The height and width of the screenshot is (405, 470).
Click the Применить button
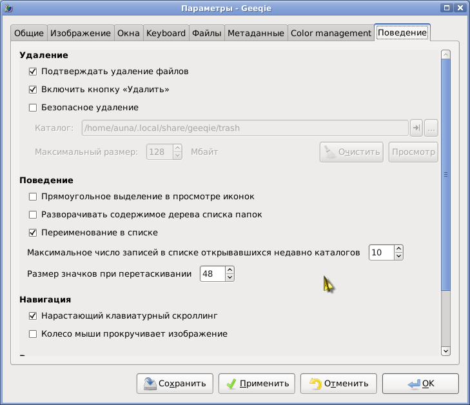coord(257,384)
